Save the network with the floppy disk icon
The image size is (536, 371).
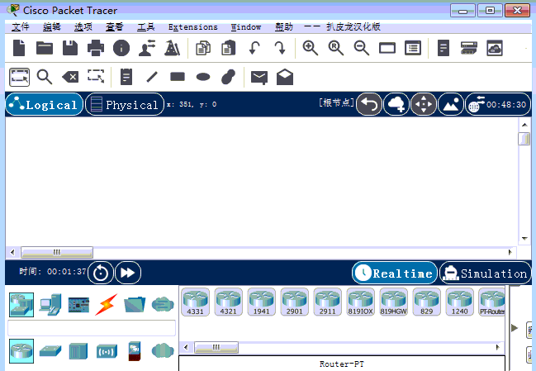(70, 48)
